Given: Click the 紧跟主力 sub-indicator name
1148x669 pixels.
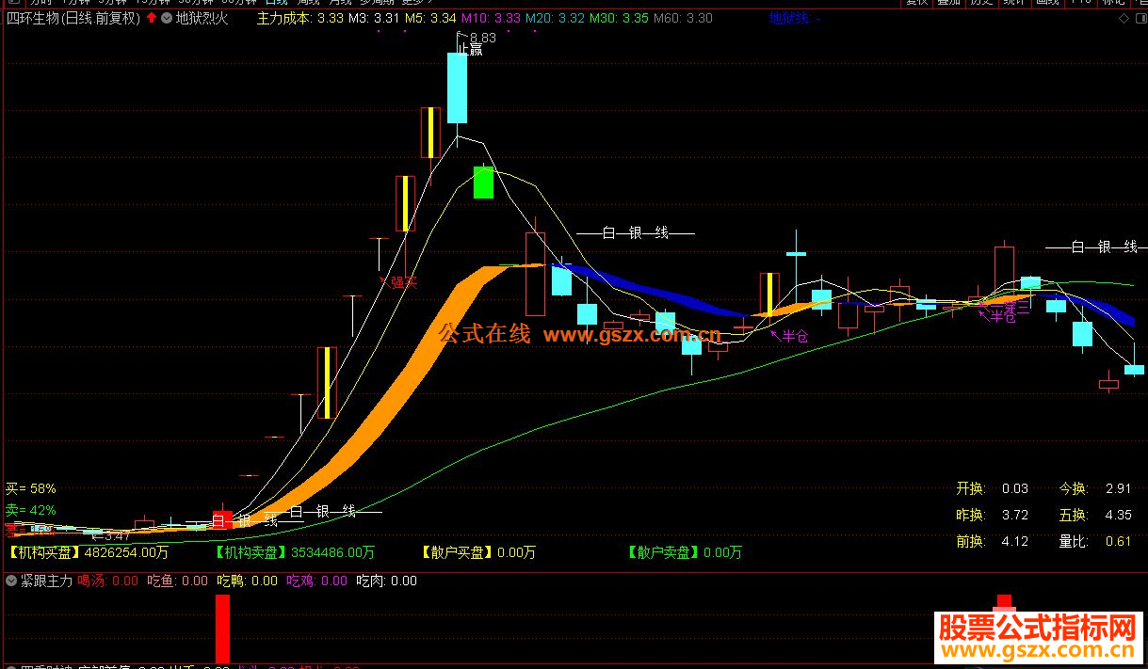Looking at the screenshot, I should [x=46, y=581].
